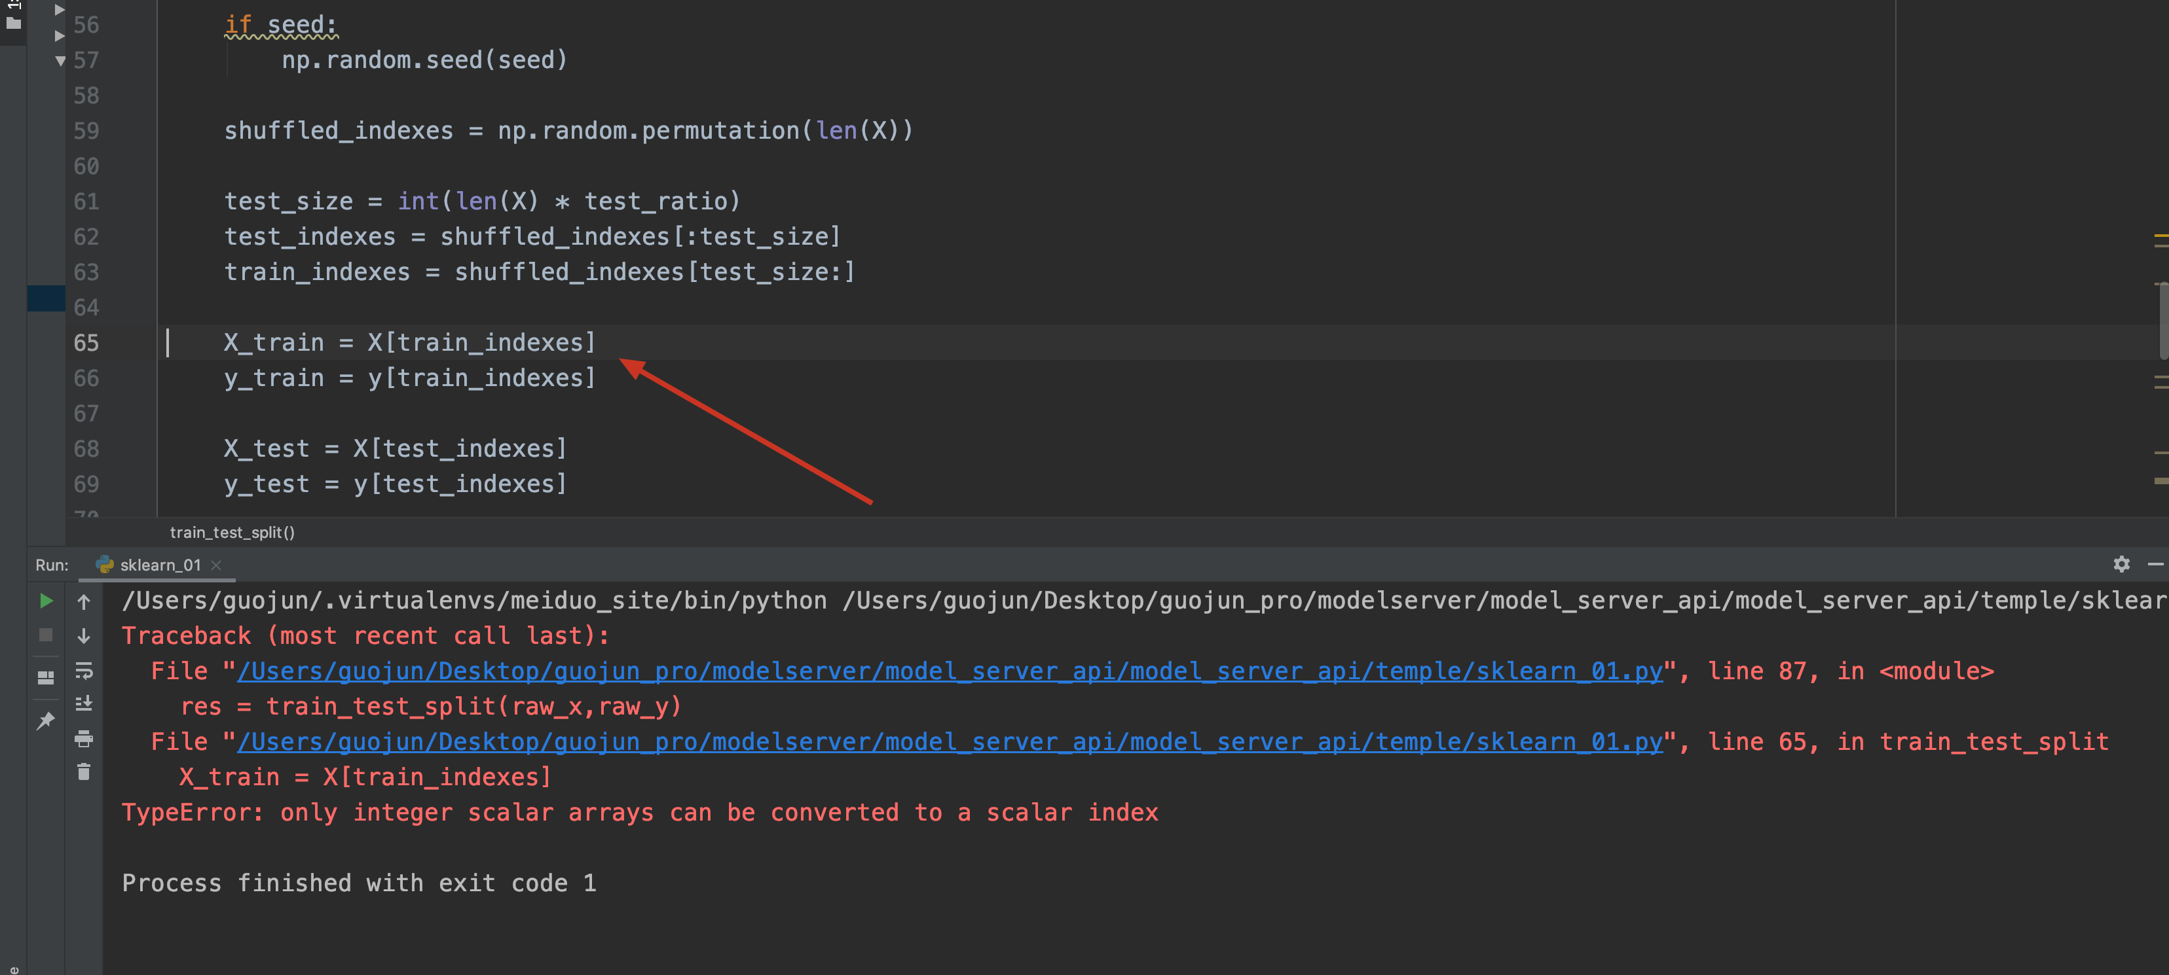Click the up arrow stack trace button
Image resolution: width=2169 pixels, height=975 pixels.
(83, 601)
